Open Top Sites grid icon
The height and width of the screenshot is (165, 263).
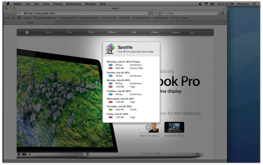pyautogui.click(x=19, y=18)
